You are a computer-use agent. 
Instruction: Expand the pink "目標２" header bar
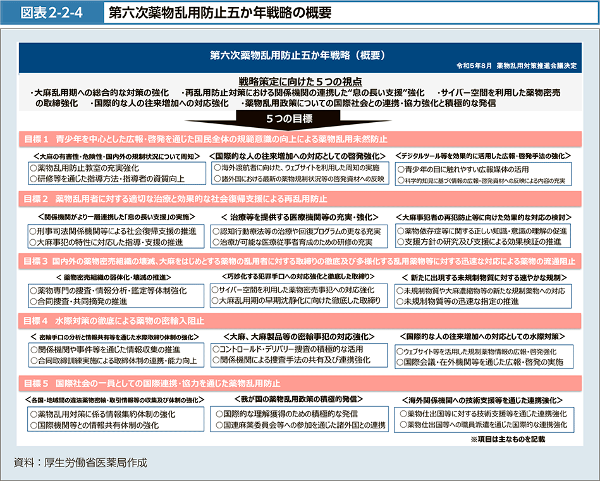tap(300, 199)
